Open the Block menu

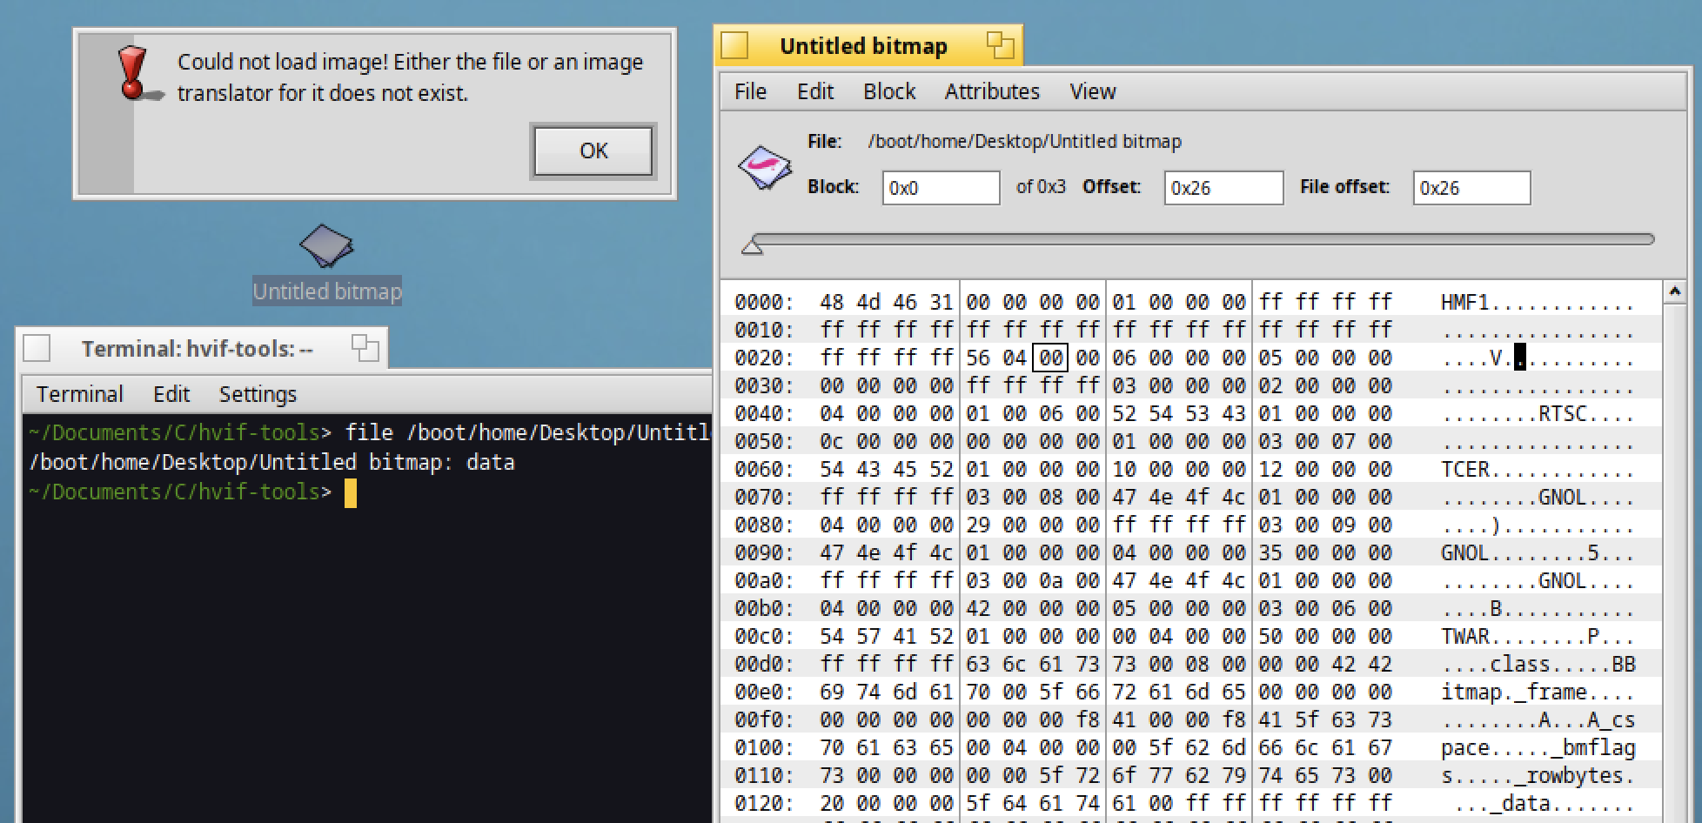pos(889,91)
